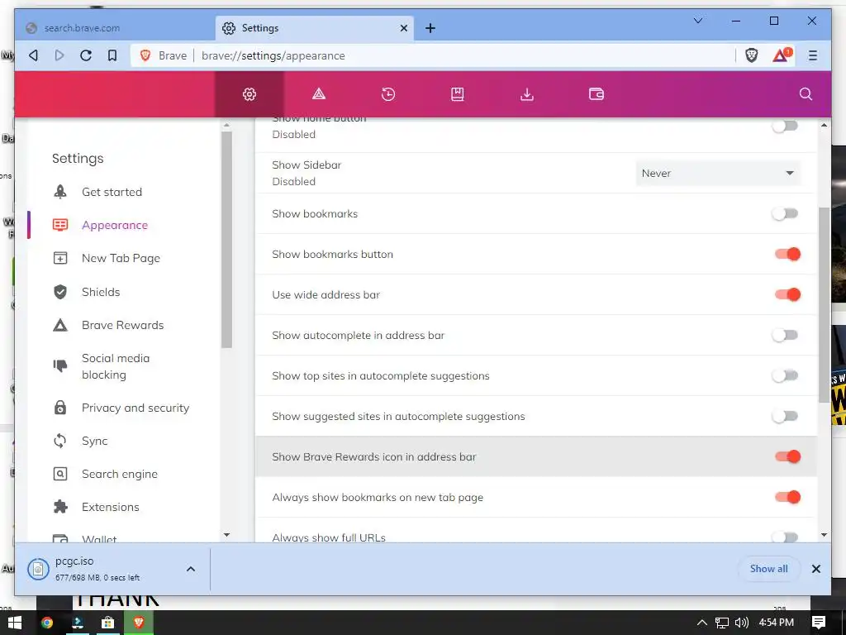Open Brave Rewards triangle in top bar
Screen dimensions: 846x635
pos(319,94)
